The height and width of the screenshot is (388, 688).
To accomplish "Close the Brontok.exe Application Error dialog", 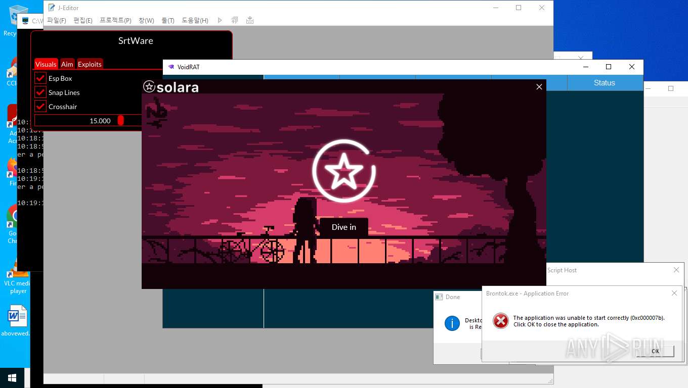I will 674,293.
